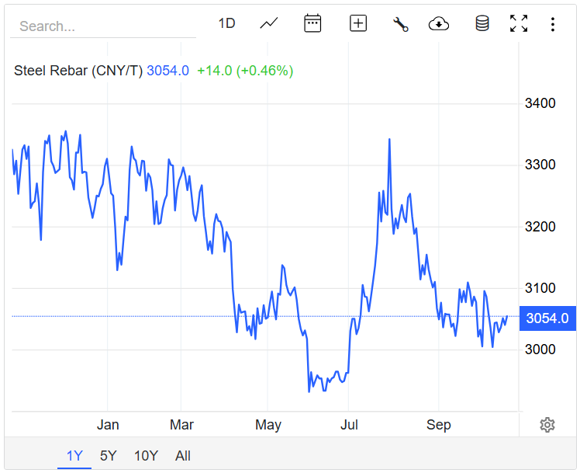Click the 3054.0 current price label
Screen dimensions: 580x473
tap(547, 318)
